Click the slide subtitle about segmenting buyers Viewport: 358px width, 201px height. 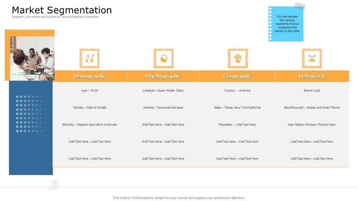55,17
